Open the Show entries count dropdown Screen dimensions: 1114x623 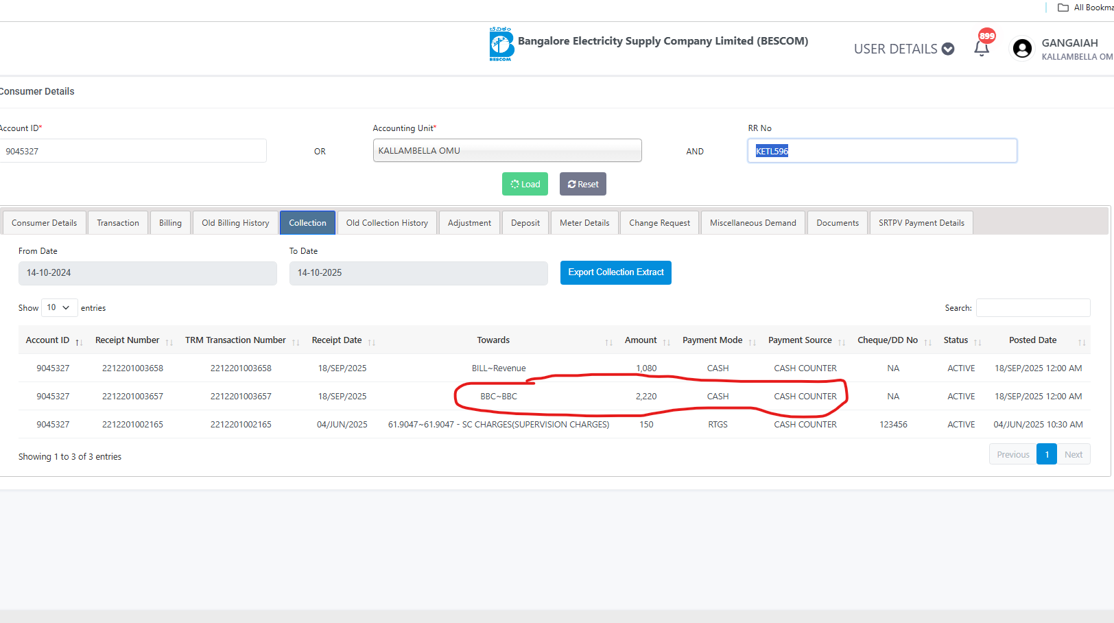click(59, 307)
